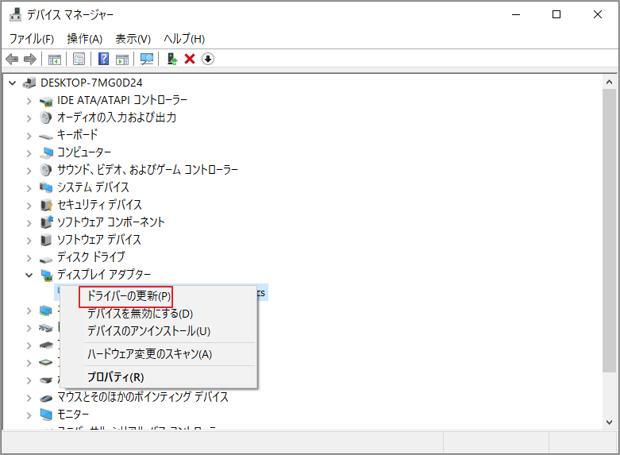The image size is (620, 455).
Task: Expand the ソフトウェア コンポーネント node
Action: (x=29, y=223)
